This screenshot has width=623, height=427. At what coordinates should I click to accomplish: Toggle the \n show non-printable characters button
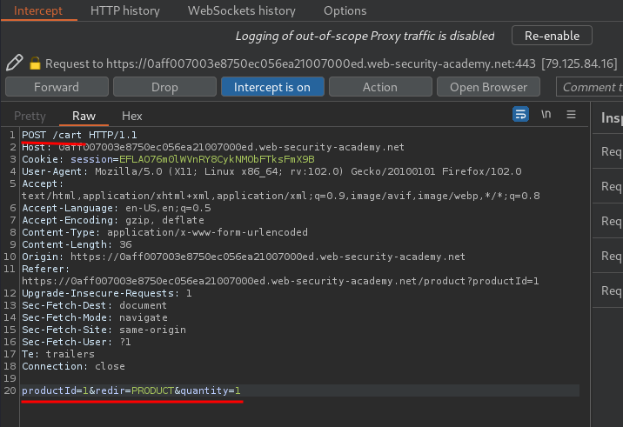(x=546, y=115)
